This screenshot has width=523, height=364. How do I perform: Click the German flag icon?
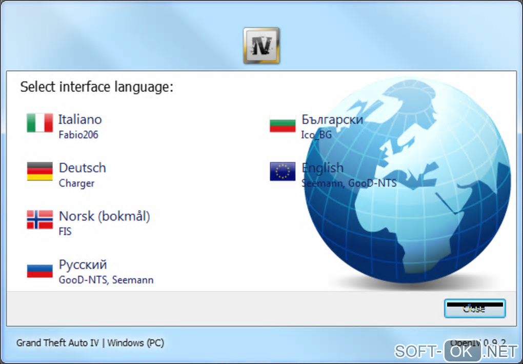(39, 171)
